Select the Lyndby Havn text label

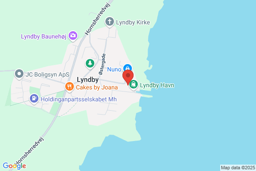pyautogui.click(x=157, y=85)
